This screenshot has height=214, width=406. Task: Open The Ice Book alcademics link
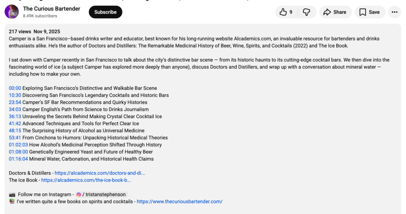click(86, 180)
